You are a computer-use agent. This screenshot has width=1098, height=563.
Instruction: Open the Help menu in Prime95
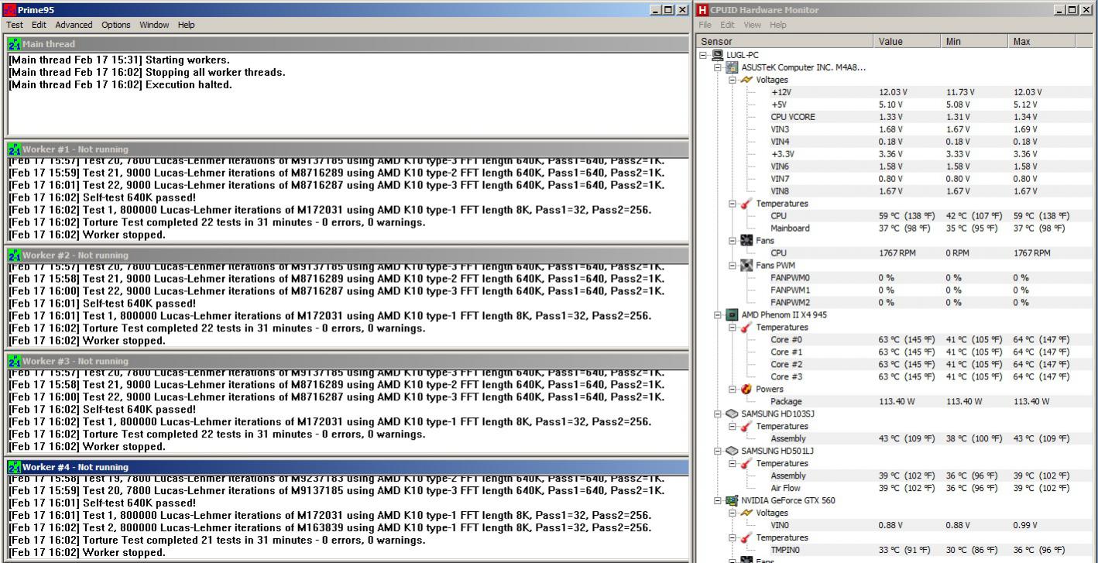coord(186,25)
